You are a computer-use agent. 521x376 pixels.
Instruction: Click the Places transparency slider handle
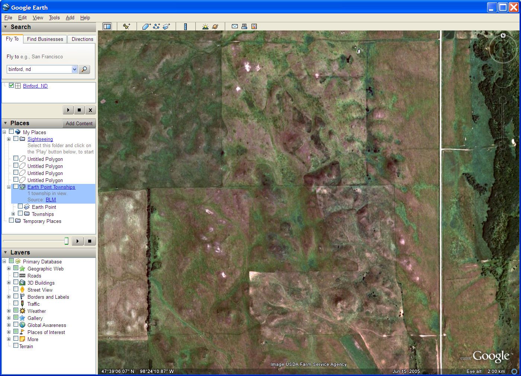coord(66,241)
